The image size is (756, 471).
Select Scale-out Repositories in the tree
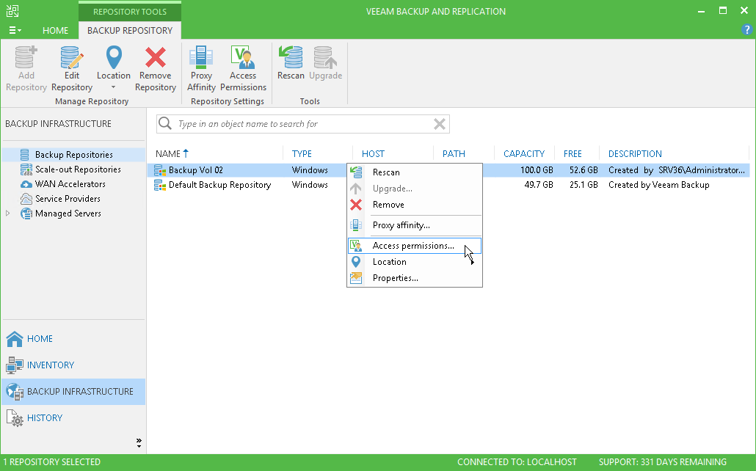coord(78,169)
